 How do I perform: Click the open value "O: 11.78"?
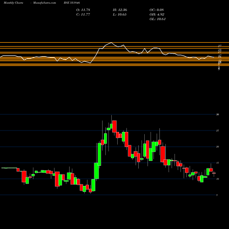83,10
